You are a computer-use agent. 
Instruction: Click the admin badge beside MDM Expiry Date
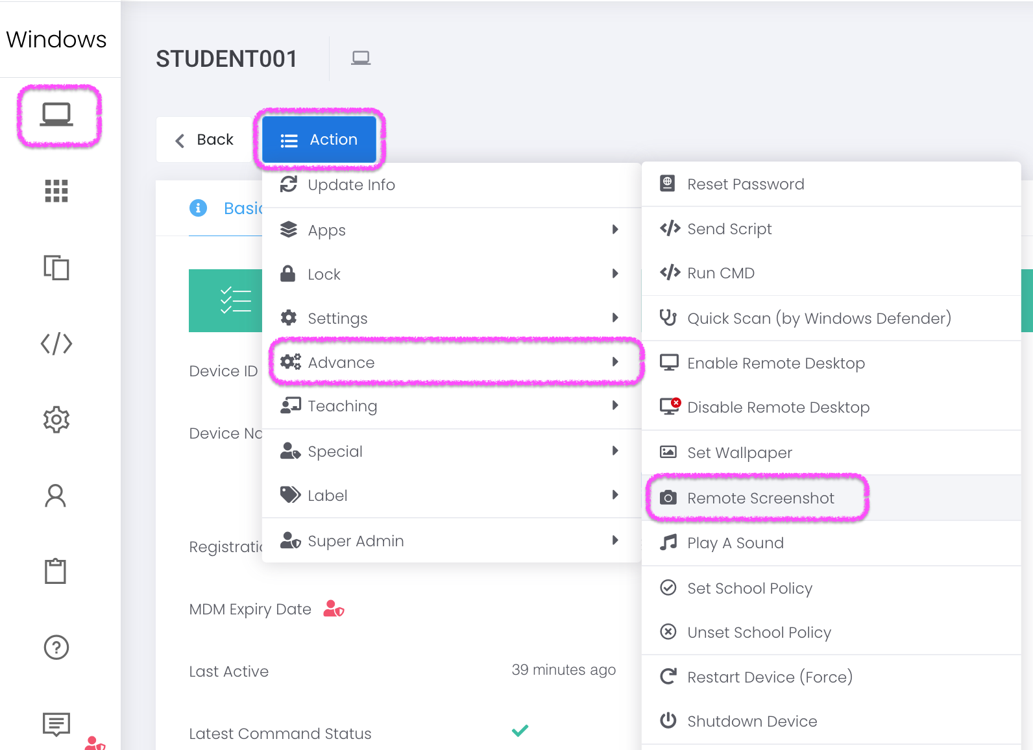pyautogui.click(x=334, y=609)
